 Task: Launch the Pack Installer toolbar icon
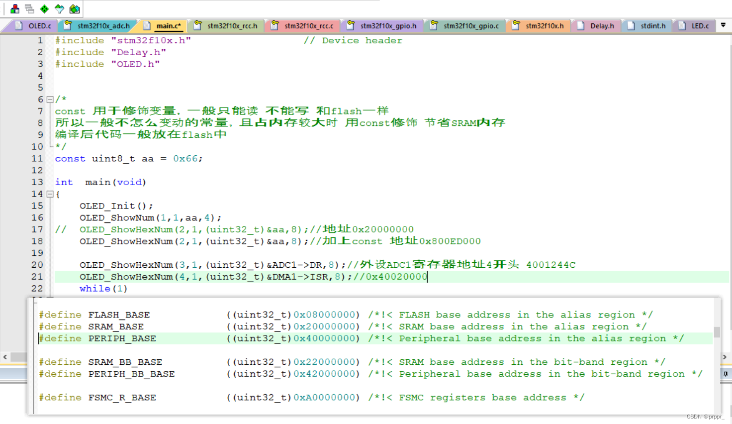(x=74, y=8)
